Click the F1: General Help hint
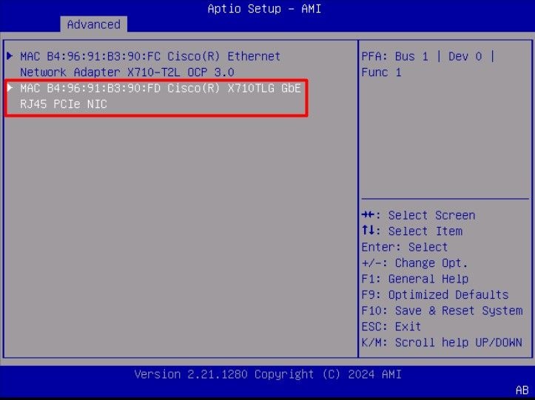535x400 pixels. (x=415, y=279)
